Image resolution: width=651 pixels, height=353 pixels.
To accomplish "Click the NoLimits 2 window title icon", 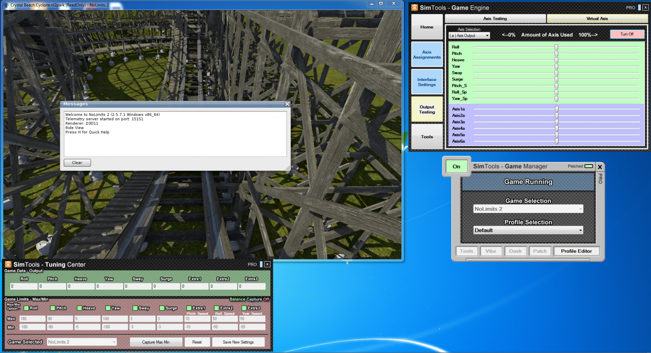I will tap(6, 5).
